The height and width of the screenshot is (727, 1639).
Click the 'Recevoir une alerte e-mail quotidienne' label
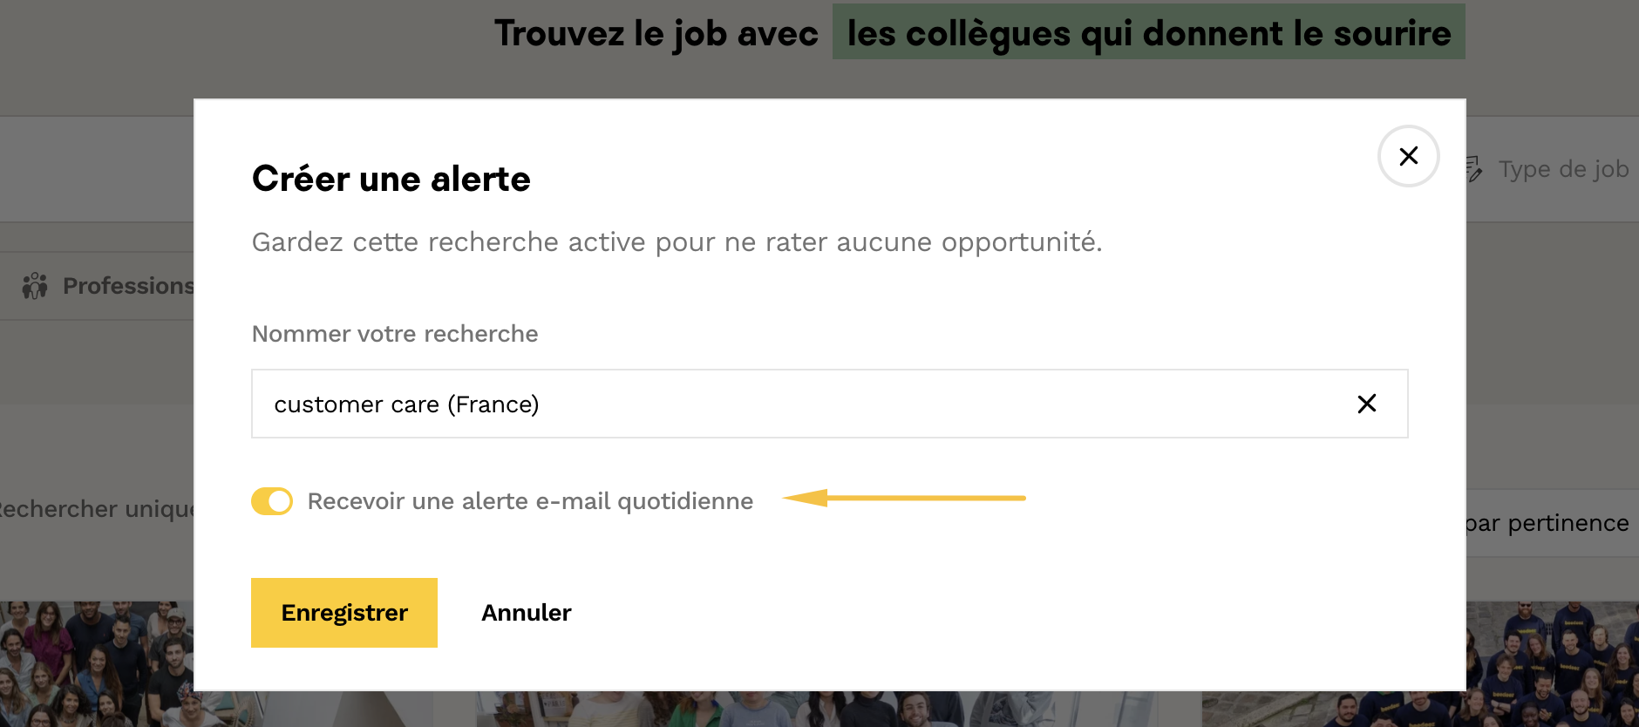coord(530,501)
